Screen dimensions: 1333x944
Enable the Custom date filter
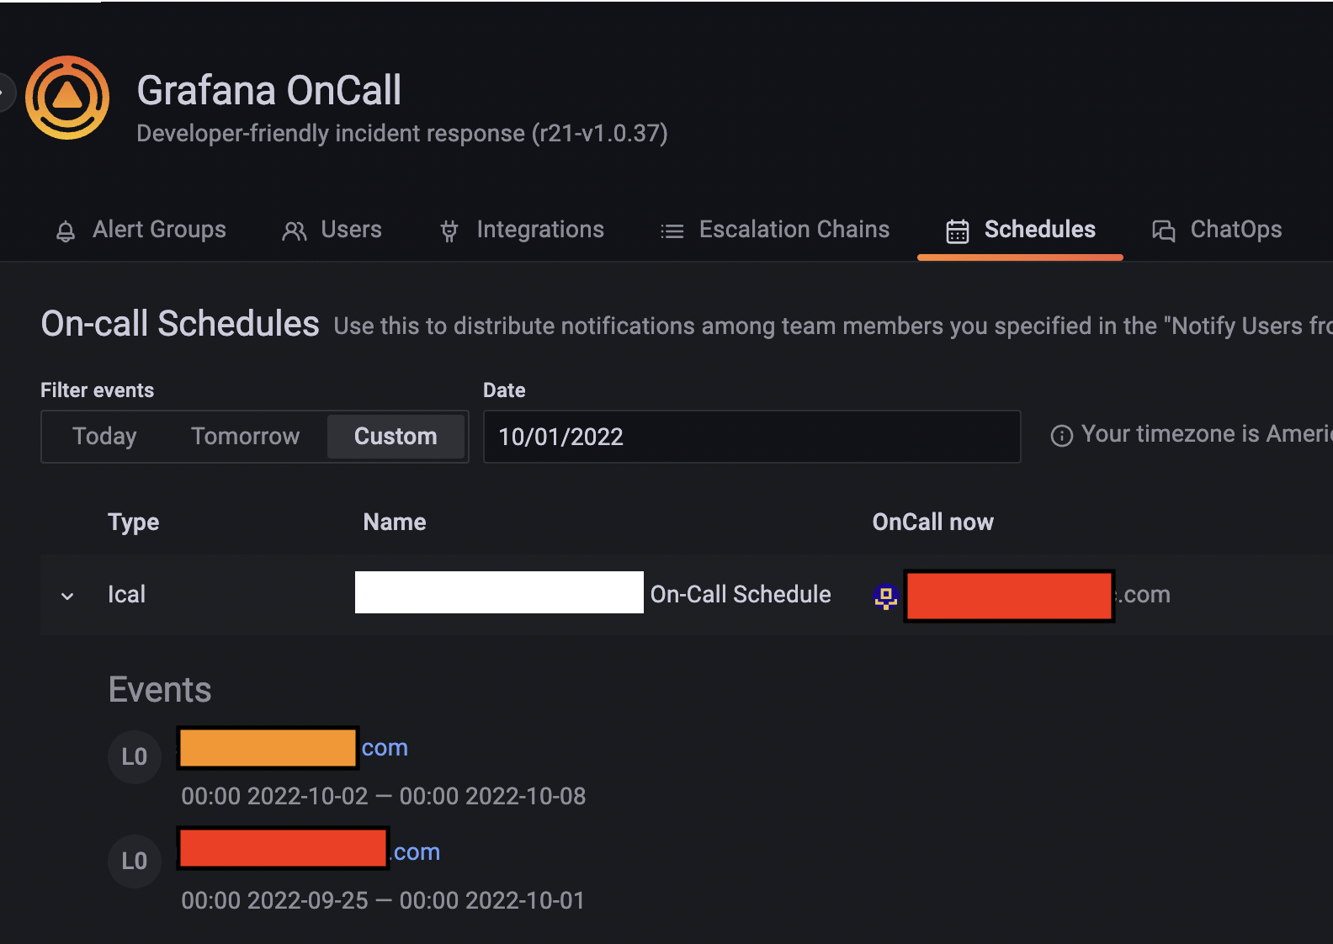tap(396, 436)
